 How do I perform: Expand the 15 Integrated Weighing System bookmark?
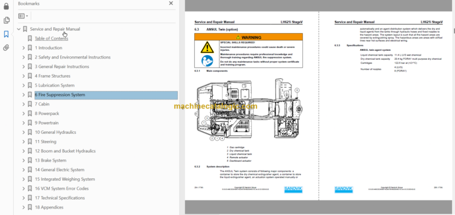pos(24,179)
